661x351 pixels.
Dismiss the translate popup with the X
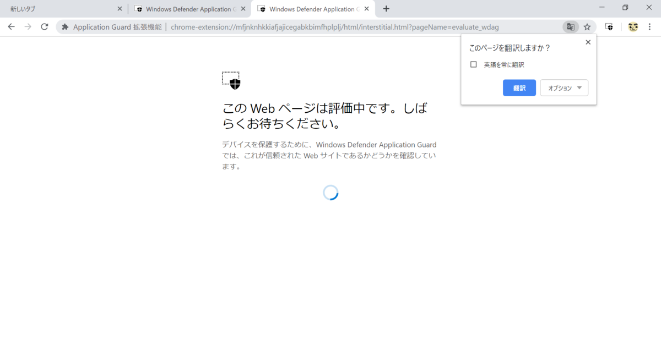click(588, 42)
